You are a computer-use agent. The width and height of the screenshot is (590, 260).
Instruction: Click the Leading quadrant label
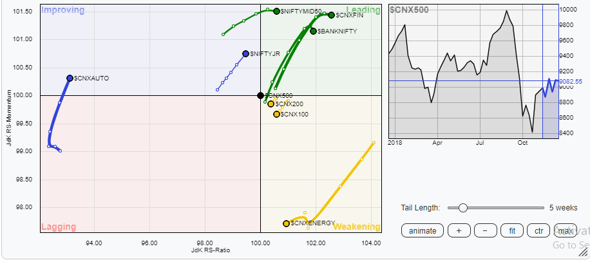[363, 10]
